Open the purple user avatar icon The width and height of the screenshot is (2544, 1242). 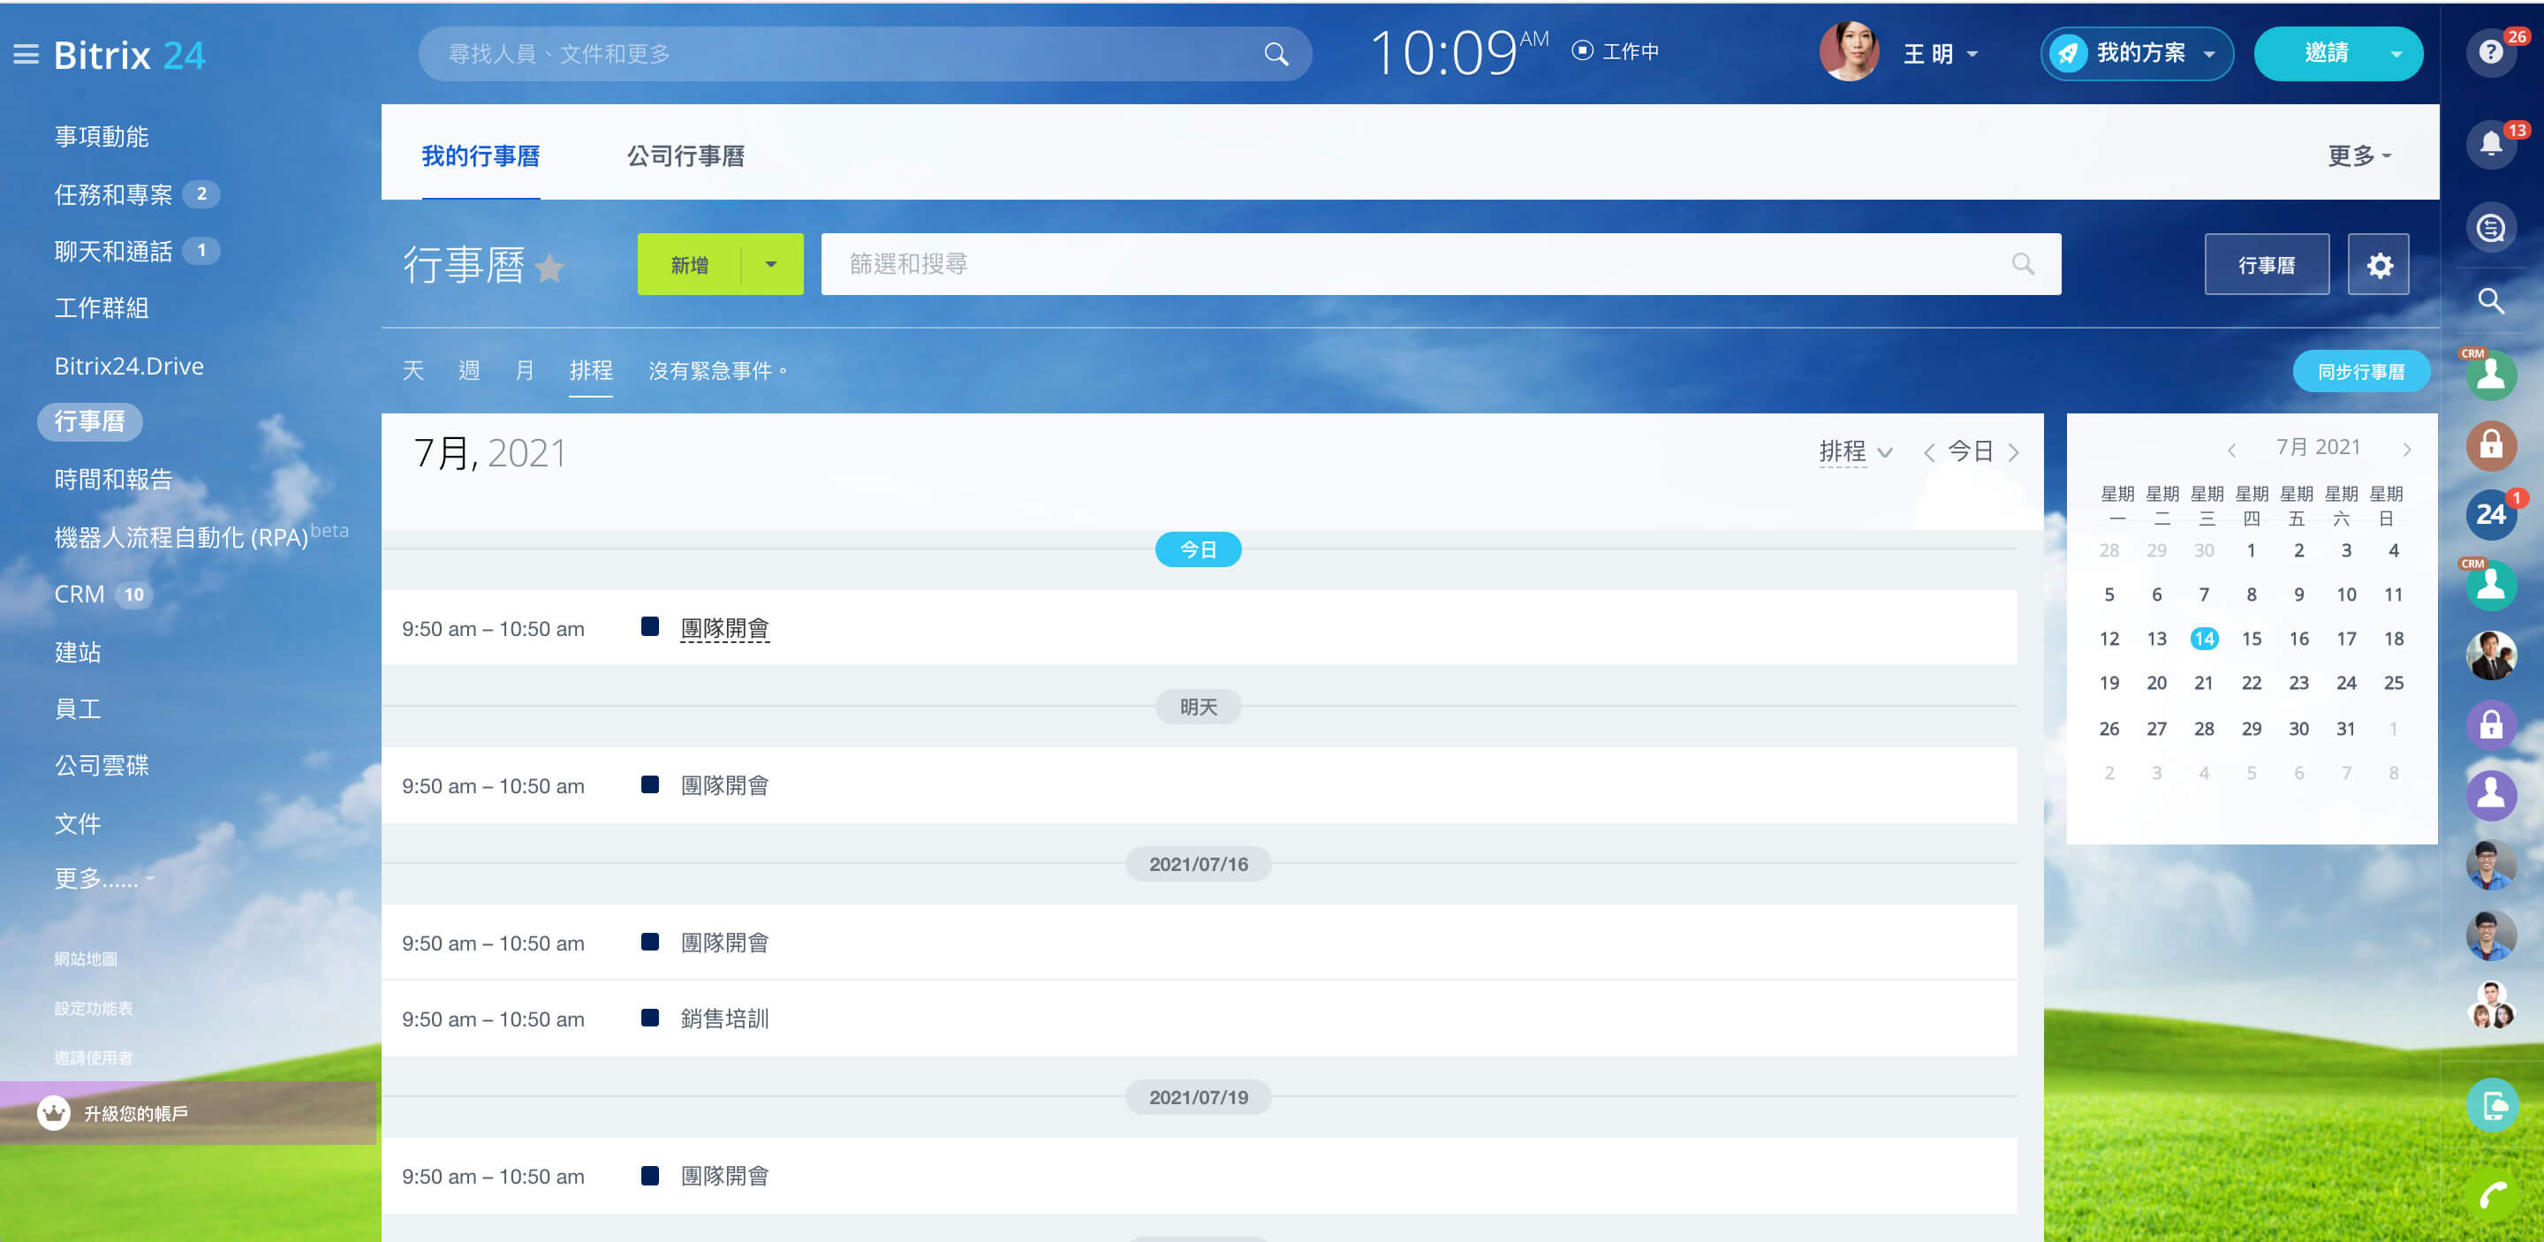2490,795
